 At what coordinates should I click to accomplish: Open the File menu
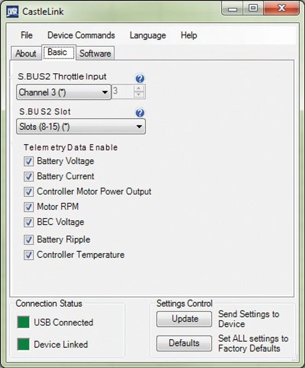click(x=27, y=35)
